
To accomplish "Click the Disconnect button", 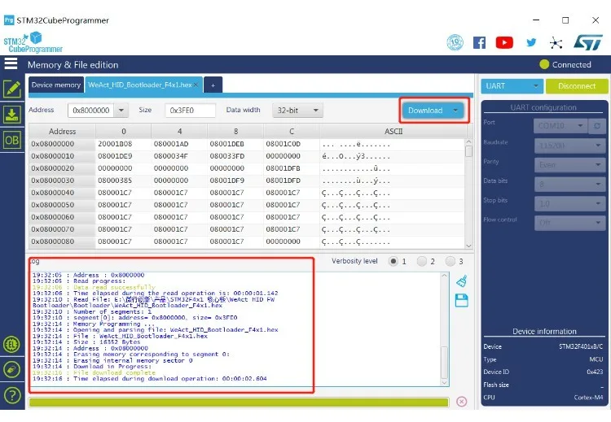I will [x=577, y=86].
